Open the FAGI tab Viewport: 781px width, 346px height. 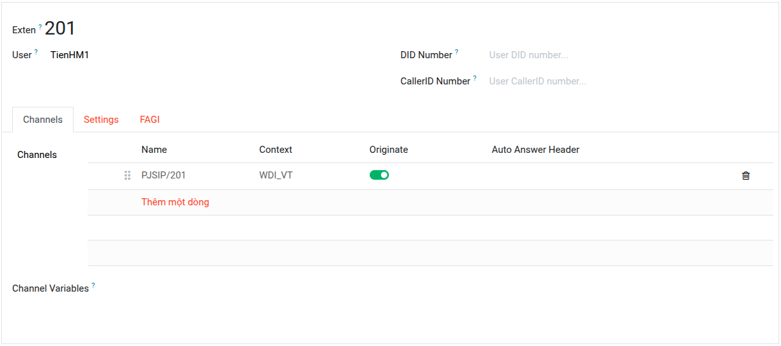(150, 120)
